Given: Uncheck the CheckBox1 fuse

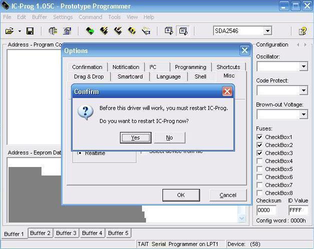Looking at the screenshot, I should coord(259,137).
